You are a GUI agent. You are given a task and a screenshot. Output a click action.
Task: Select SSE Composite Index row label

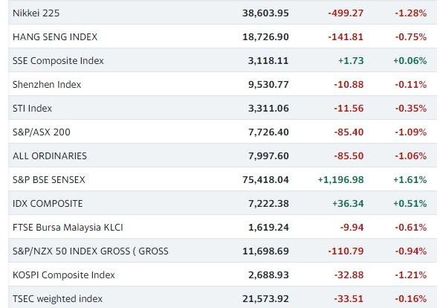click(x=58, y=61)
